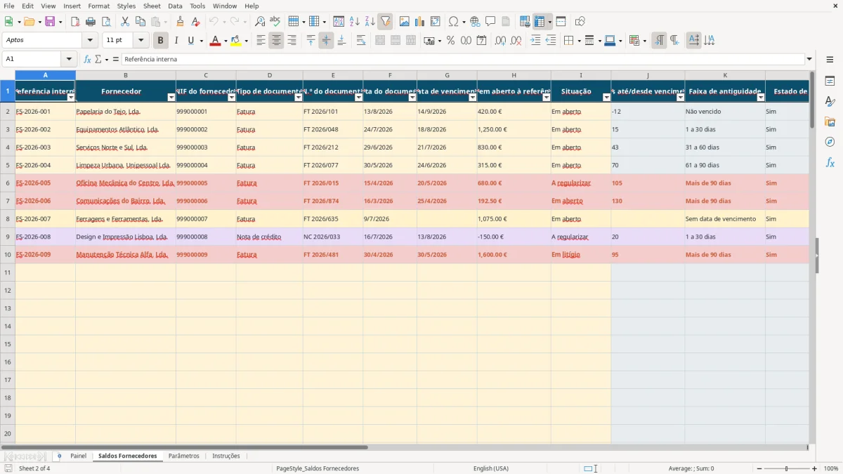
Task: Toggle Align Left
Action: 261,41
